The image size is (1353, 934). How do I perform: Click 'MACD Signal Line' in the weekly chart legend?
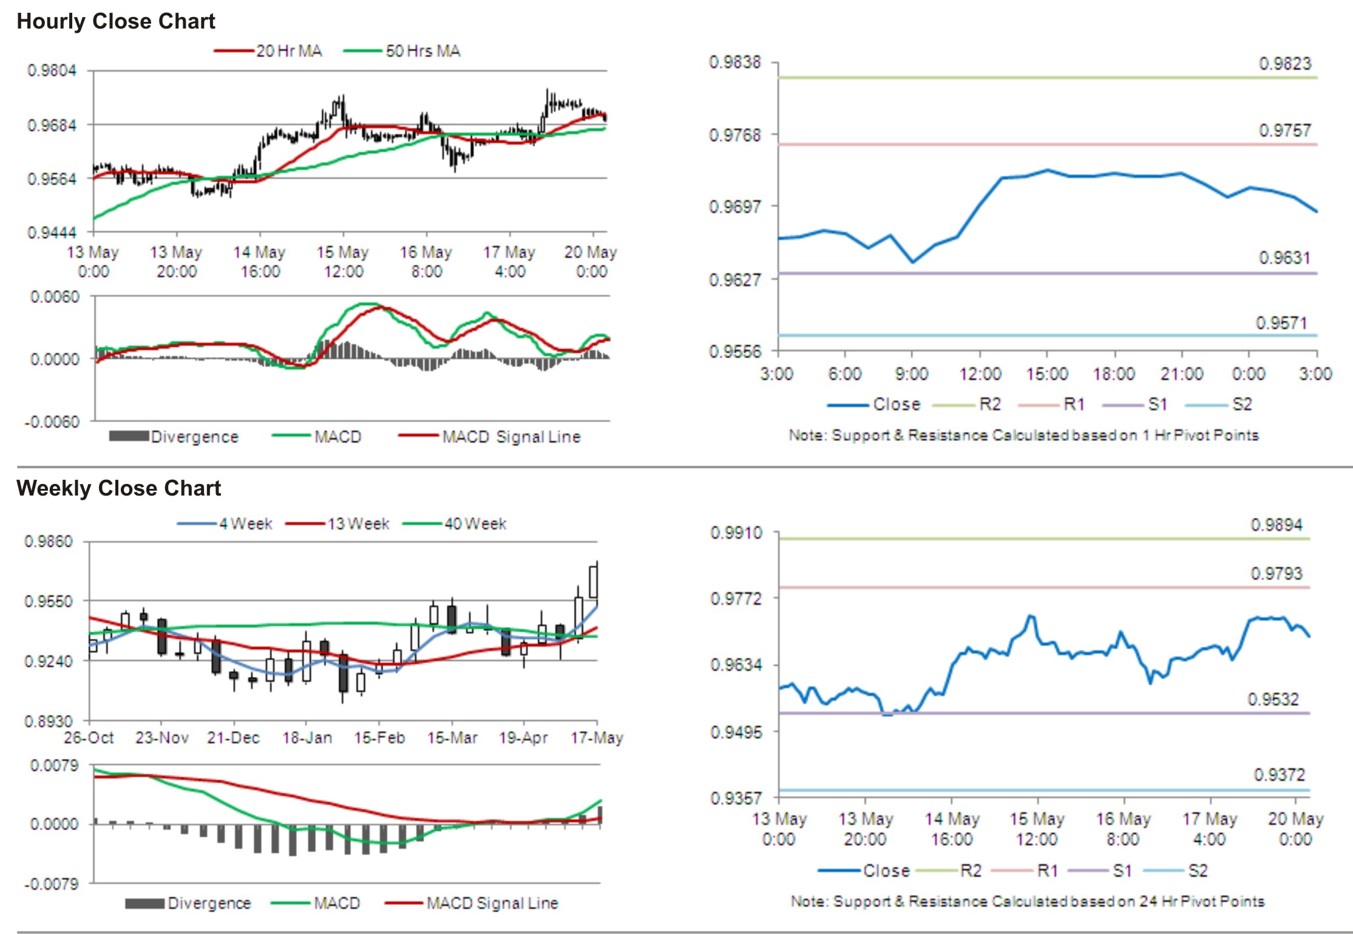[492, 903]
